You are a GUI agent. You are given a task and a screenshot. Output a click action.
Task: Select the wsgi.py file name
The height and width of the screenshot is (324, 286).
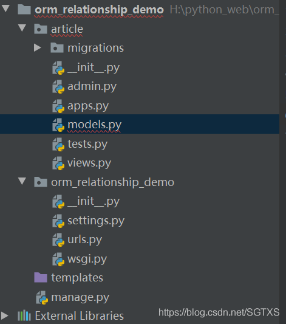click(x=87, y=260)
